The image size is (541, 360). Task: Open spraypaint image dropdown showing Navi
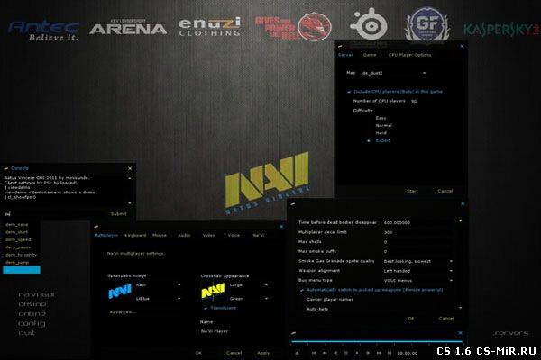click(158, 285)
